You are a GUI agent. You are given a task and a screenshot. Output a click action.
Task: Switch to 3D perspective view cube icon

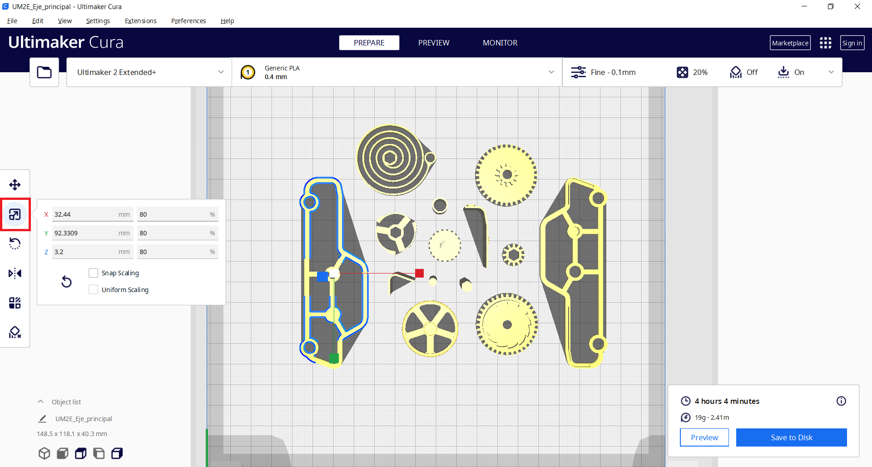click(x=44, y=453)
